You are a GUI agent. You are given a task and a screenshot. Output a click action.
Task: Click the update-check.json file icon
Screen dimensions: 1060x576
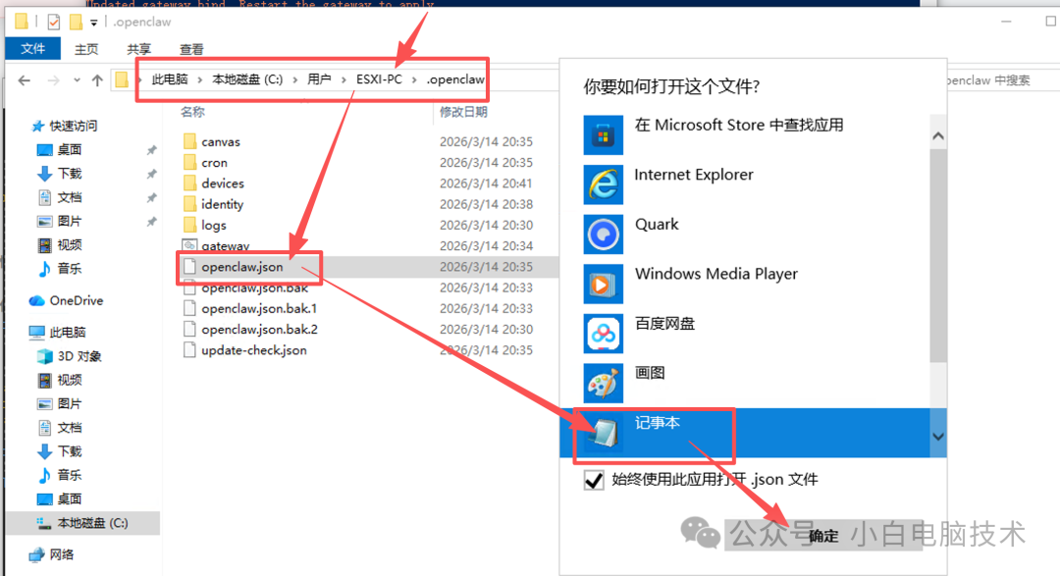(190, 350)
